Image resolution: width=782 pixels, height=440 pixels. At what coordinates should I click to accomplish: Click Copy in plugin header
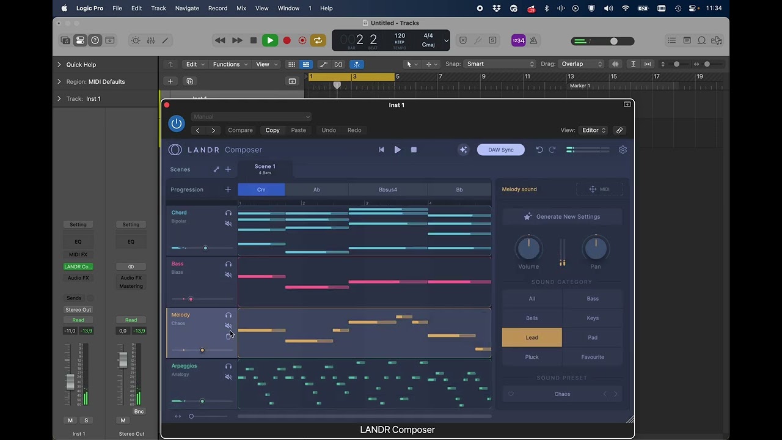(272, 130)
